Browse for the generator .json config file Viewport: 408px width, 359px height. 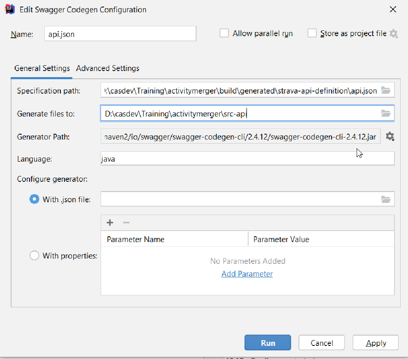coord(386,199)
